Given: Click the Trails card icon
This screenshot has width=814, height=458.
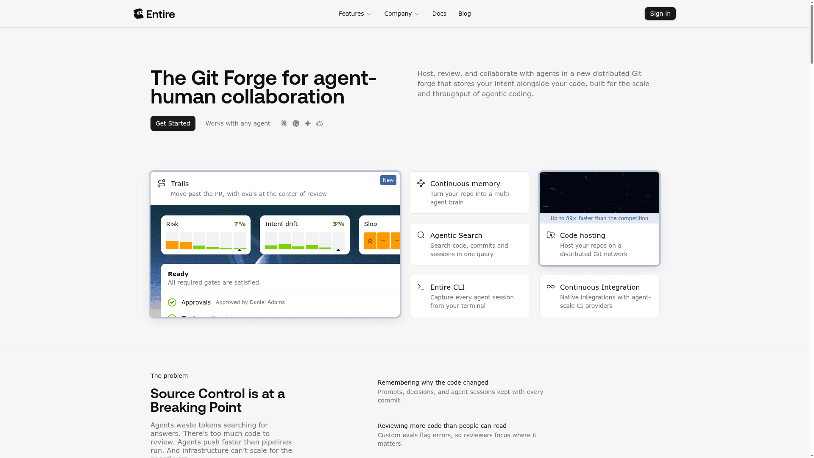Looking at the screenshot, I should coord(162,183).
